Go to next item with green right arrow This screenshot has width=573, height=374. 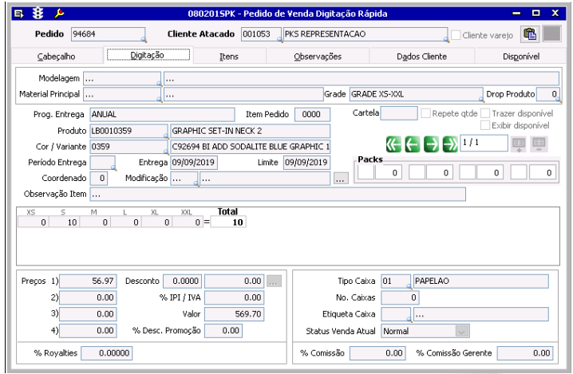coord(433,144)
